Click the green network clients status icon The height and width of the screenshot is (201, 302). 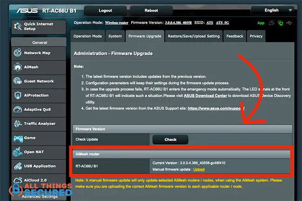tap(281, 23)
